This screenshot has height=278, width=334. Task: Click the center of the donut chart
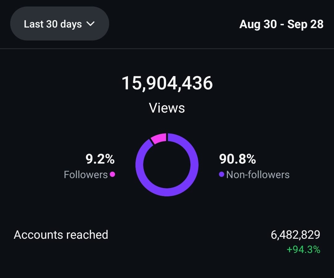(167, 165)
